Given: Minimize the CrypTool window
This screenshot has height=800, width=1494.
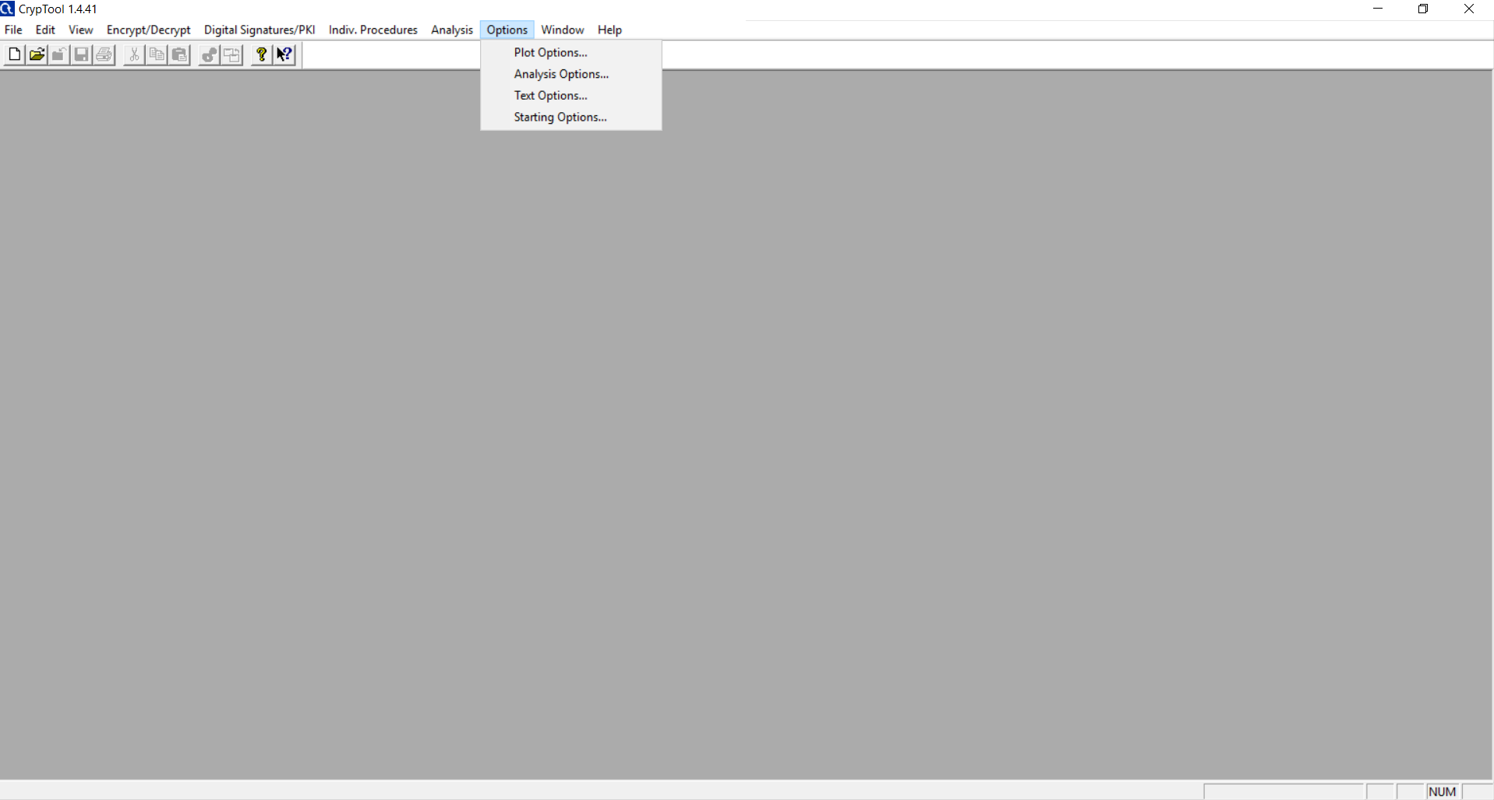Looking at the screenshot, I should 1378,9.
